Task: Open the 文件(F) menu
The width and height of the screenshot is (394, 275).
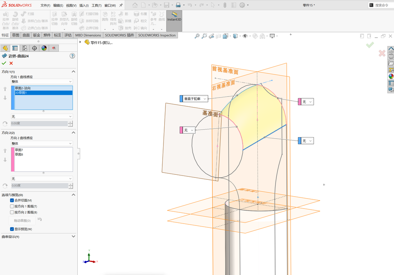Action: point(45,5)
